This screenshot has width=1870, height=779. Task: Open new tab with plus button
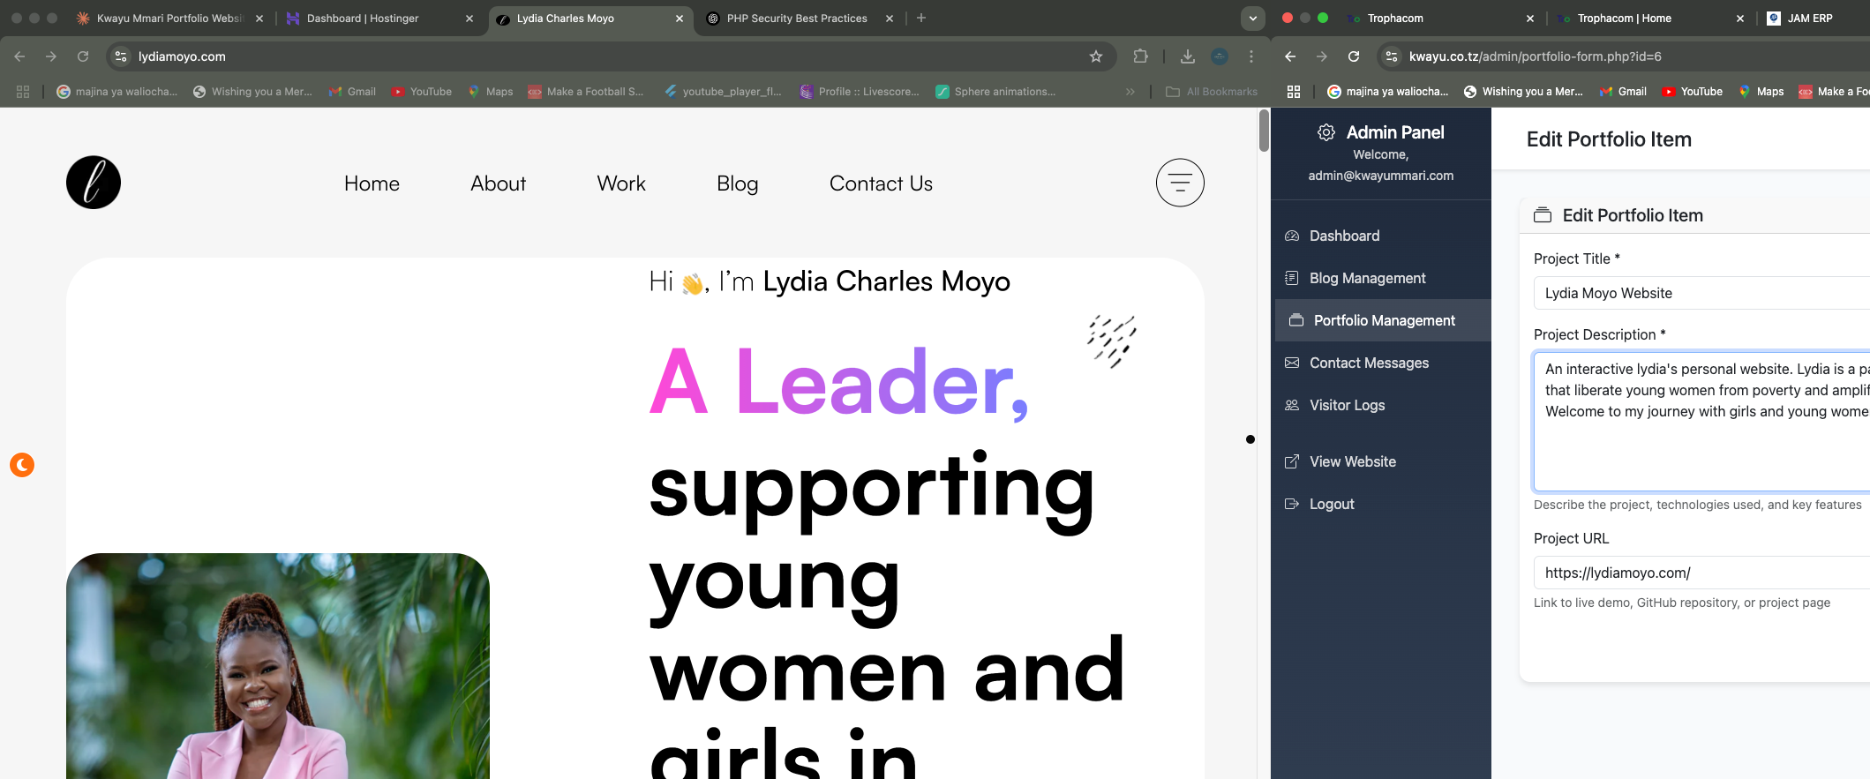point(921,18)
